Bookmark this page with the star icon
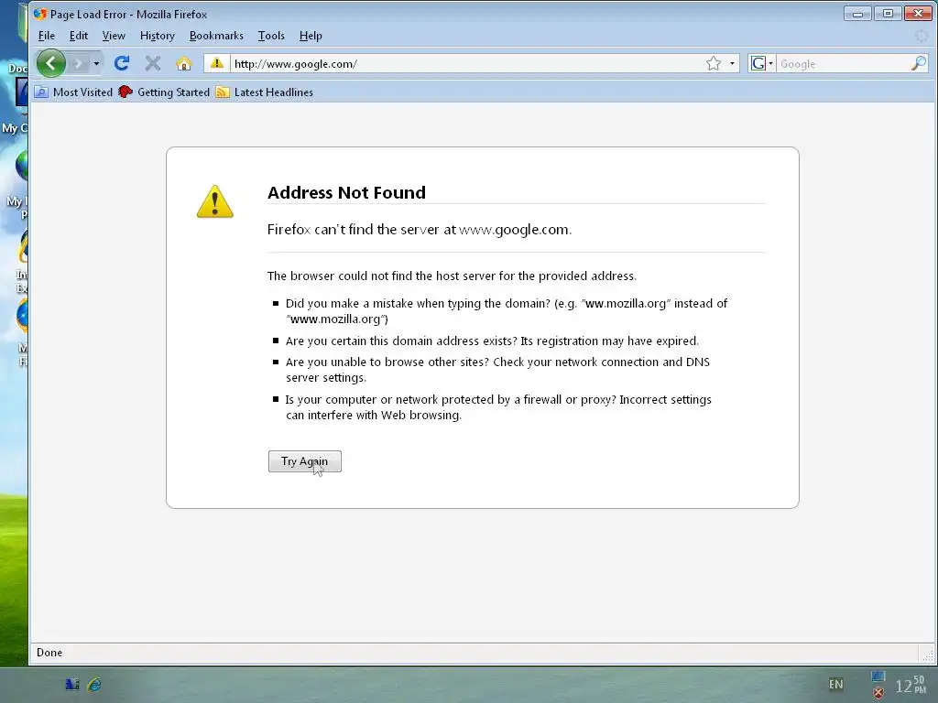The width and height of the screenshot is (938, 703). (713, 63)
